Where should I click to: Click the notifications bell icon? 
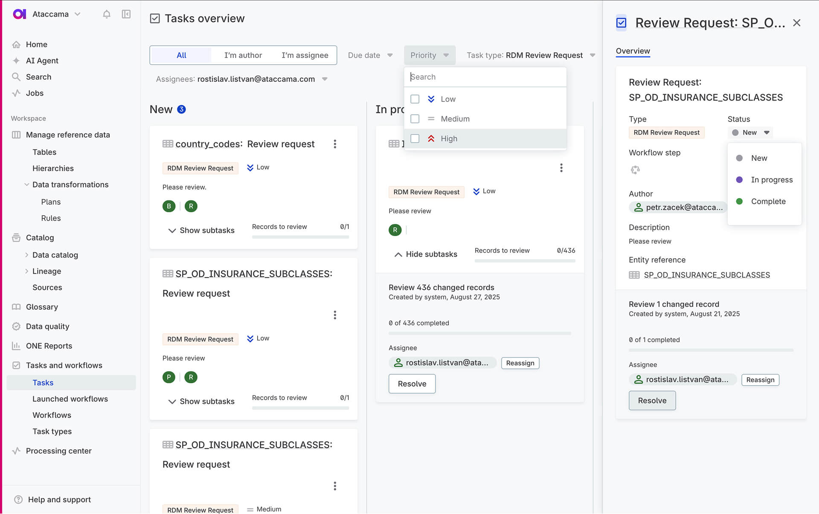click(x=107, y=14)
